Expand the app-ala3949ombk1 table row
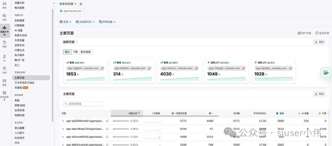The width and height of the screenshot is (332, 146). point(63,121)
